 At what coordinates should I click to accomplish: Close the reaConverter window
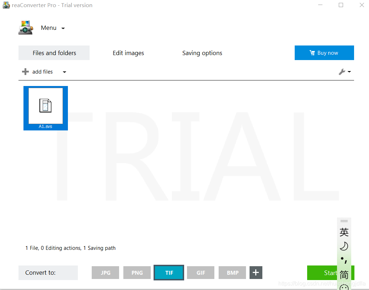point(362,5)
